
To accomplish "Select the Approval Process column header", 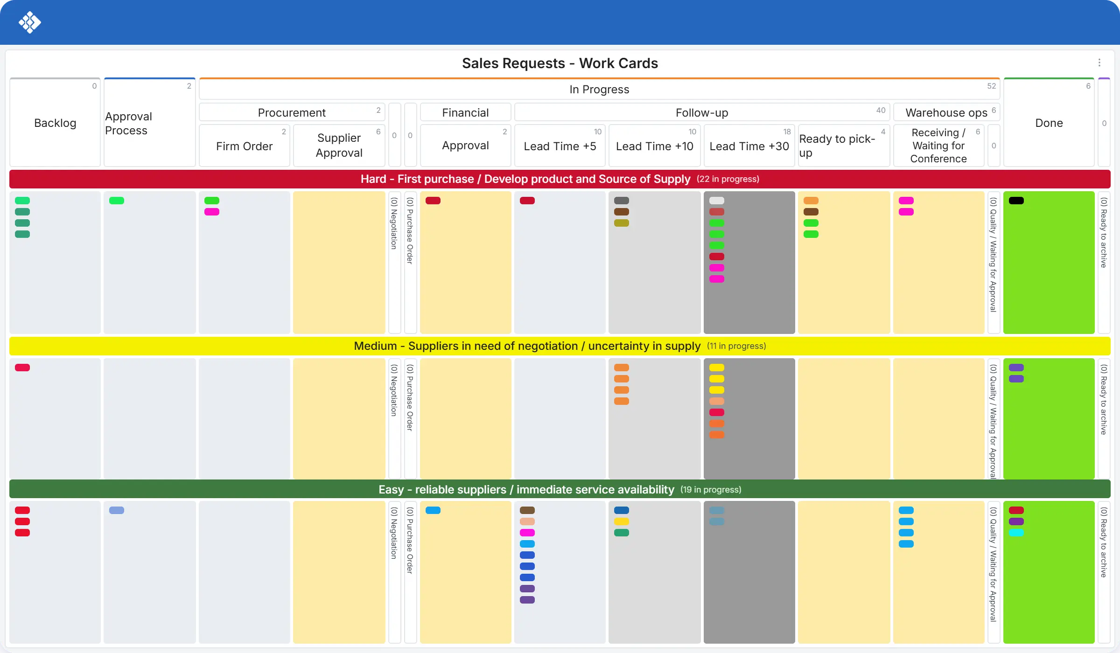I will [150, 123].
